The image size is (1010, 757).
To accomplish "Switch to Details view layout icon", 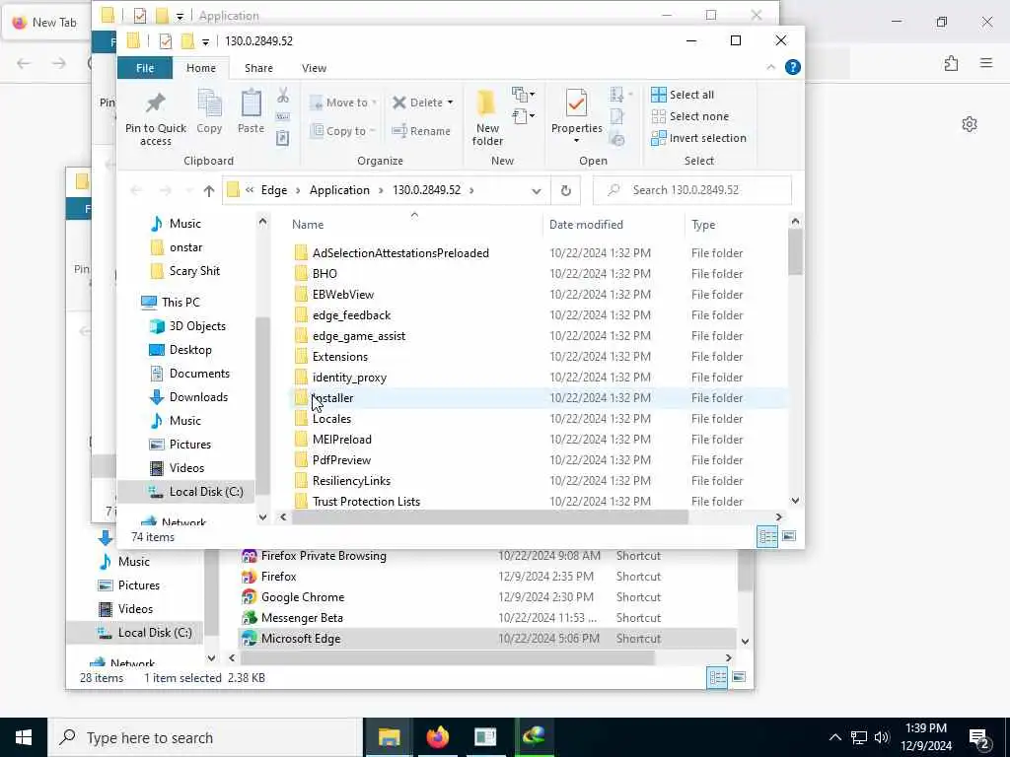I will click(767, 537).
